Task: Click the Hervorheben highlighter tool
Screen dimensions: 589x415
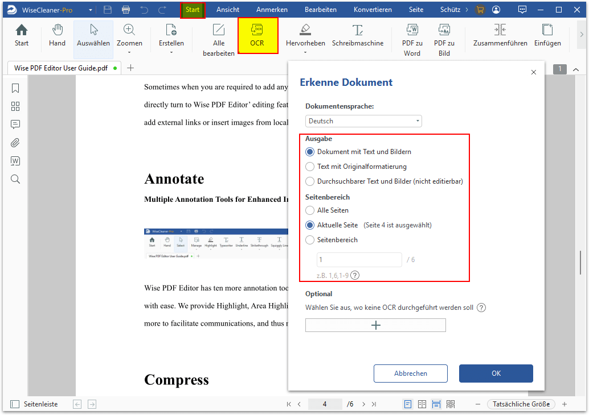Action: coord(305,35)
